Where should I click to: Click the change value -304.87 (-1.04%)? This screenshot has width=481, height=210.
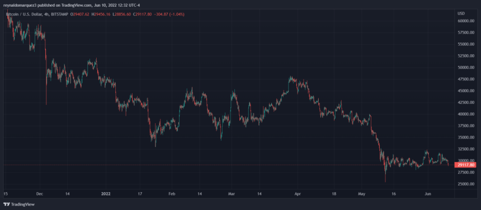click(169, 14)
